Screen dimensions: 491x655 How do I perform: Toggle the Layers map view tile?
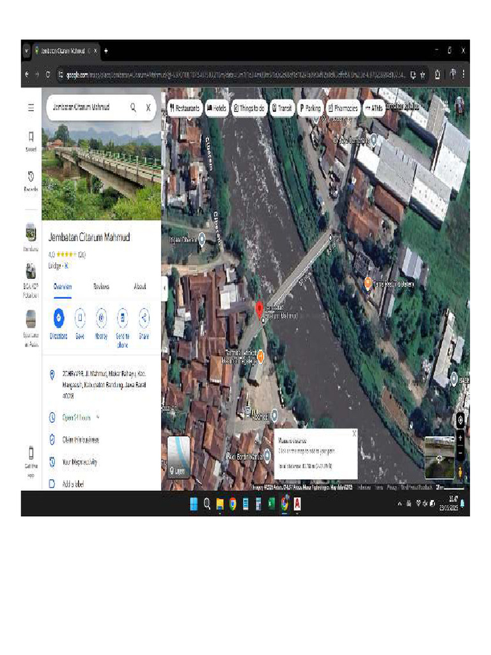[x=179, y=457]
